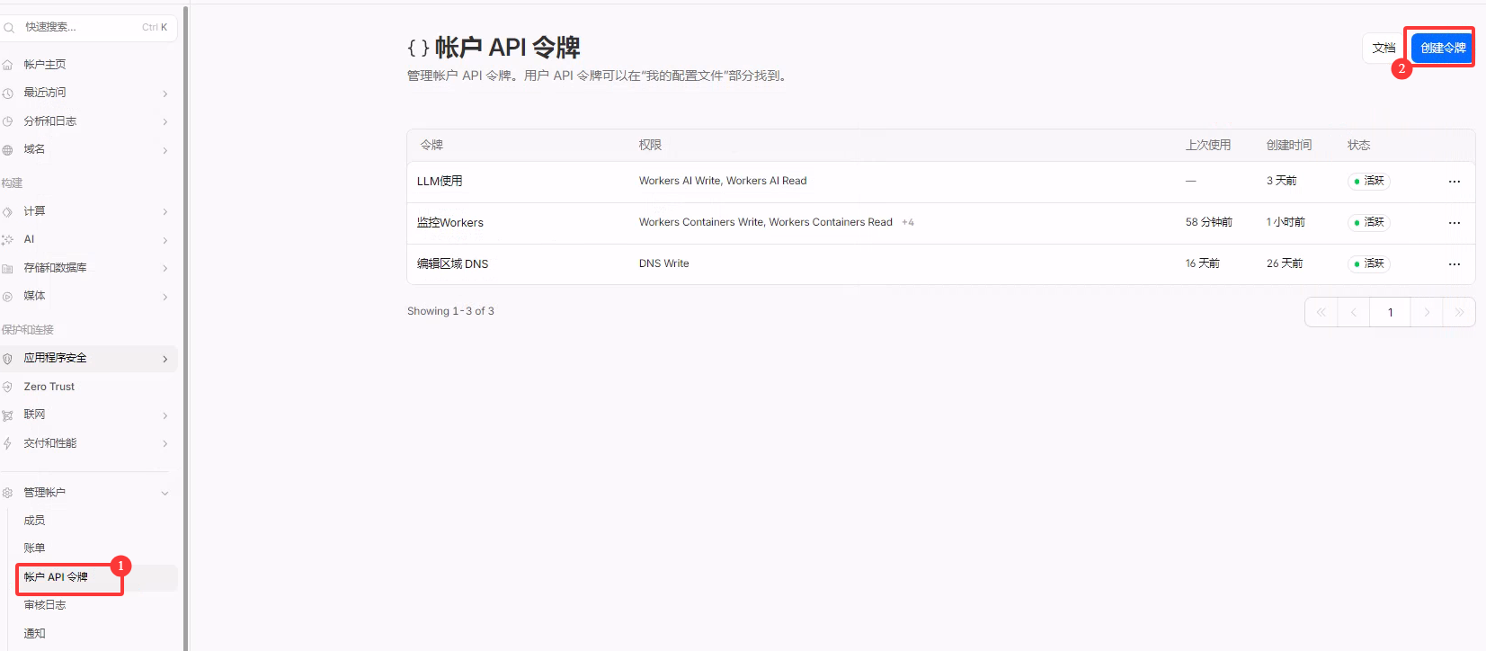The height and width of the screenshot is (651, 1486).
Task: Expand the 计算 sidebar section
Action: click(x=165, y=212)
